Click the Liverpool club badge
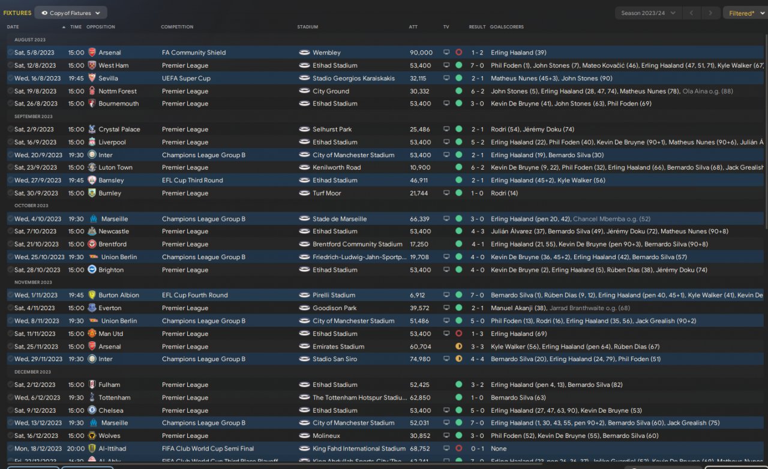768x469 pixels. [x=92, y=142]
